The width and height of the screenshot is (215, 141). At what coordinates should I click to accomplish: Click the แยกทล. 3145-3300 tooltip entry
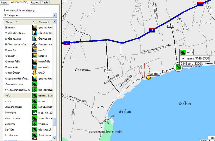[195, 58]
